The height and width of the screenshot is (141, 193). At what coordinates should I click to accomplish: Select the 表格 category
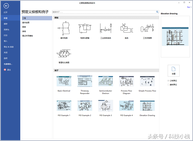[37, 31]
